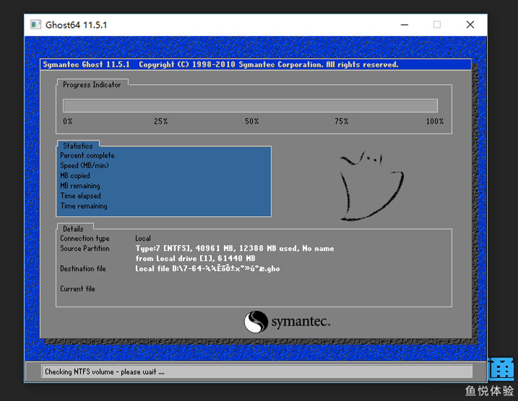Click the 50% progress scale mark
The width and height of the screenshot is (518, 401).
(252, 121)
